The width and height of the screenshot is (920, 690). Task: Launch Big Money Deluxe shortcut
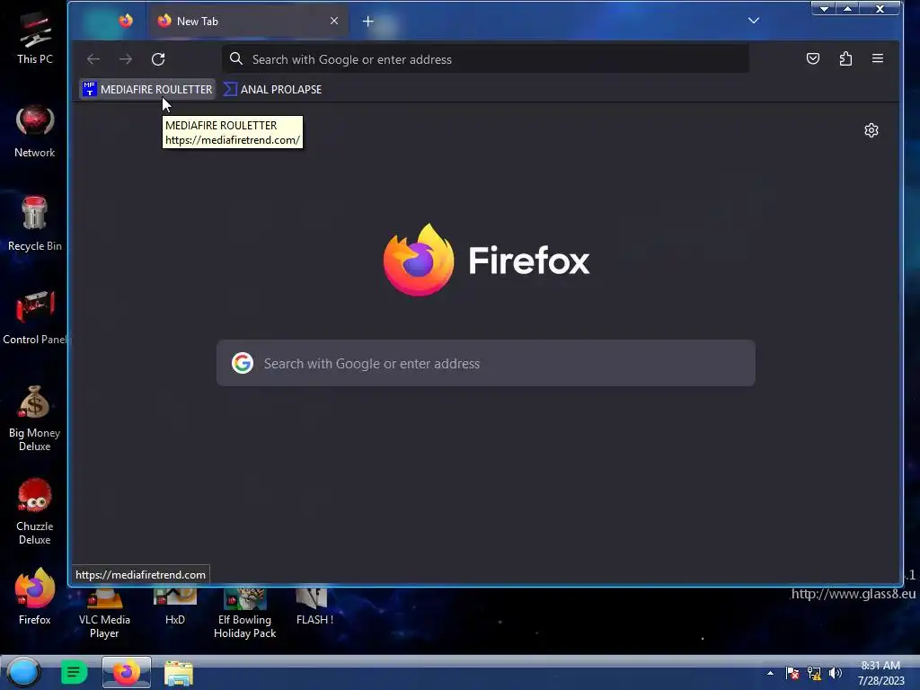35,419
